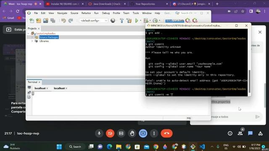This screenshot has width=269, height=151.
Task: Run the project with the green play icon
Action: tap(137, 21)
